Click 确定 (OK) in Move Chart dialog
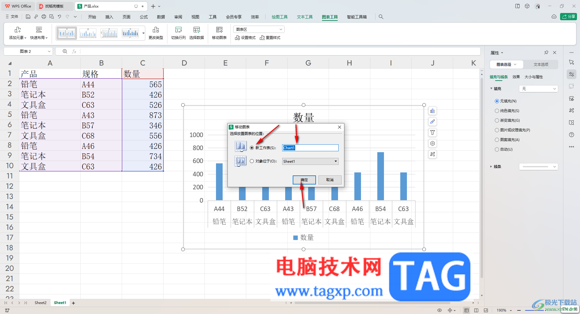 pos(304,180)
